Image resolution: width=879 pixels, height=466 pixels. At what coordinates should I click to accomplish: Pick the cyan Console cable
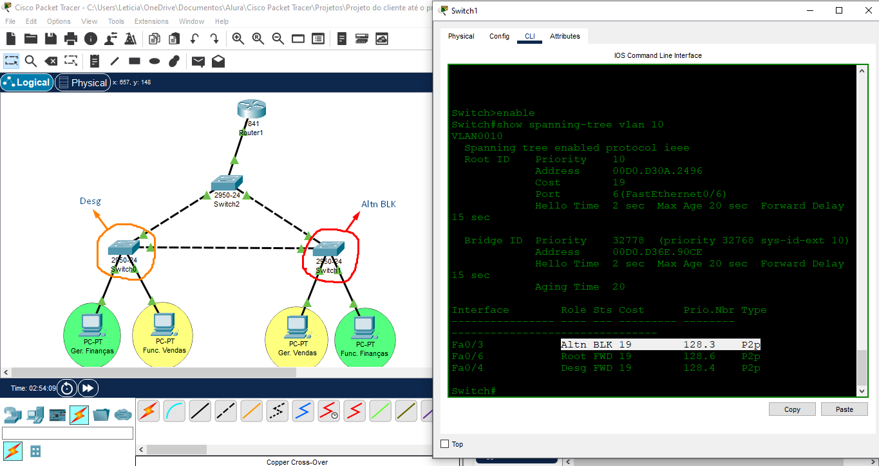coord(174,411)
